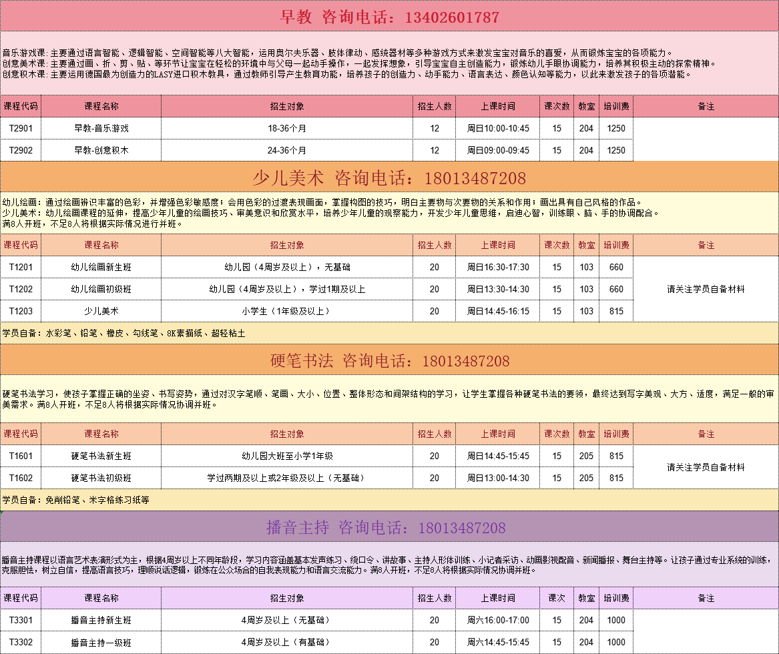Click the 幼儿绘画初级班 course name cell

(101, 289)
